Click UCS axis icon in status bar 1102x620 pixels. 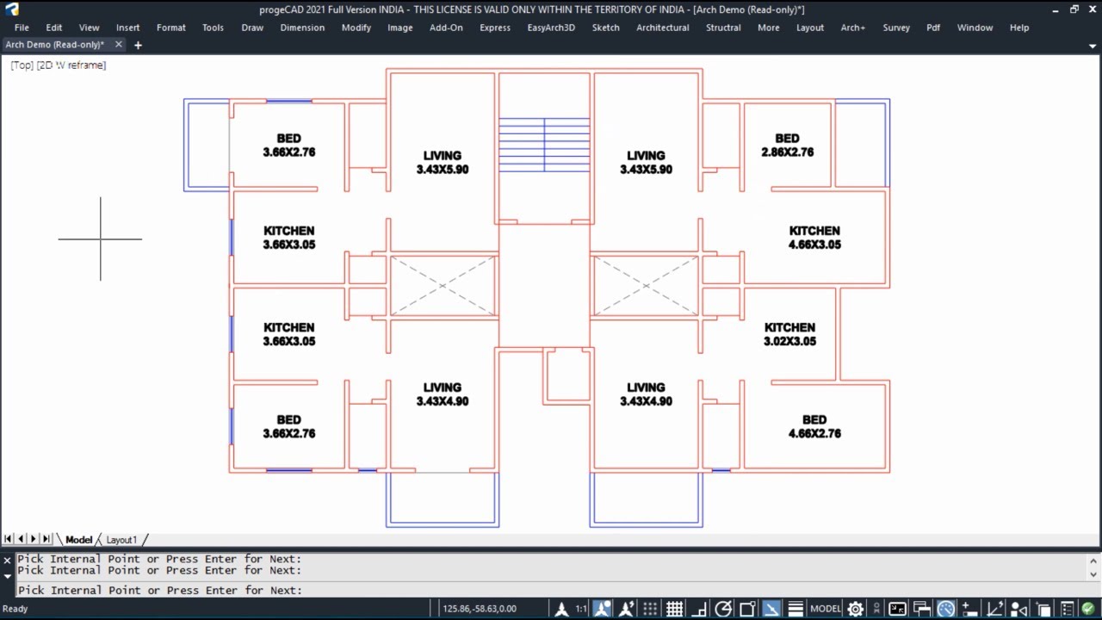click(x=994, y=609)
